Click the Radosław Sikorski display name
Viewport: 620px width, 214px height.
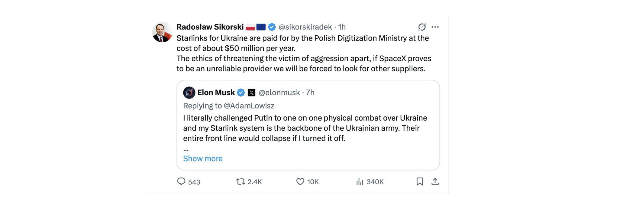210,27
